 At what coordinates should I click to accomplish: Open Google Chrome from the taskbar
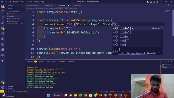point(86,95)
